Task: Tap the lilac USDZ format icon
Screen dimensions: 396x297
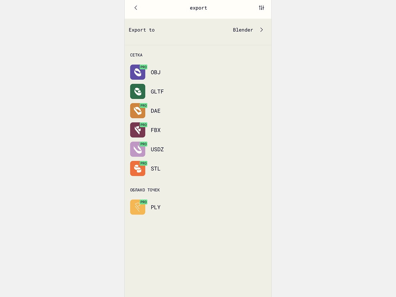Action: [x=138, y=149]
